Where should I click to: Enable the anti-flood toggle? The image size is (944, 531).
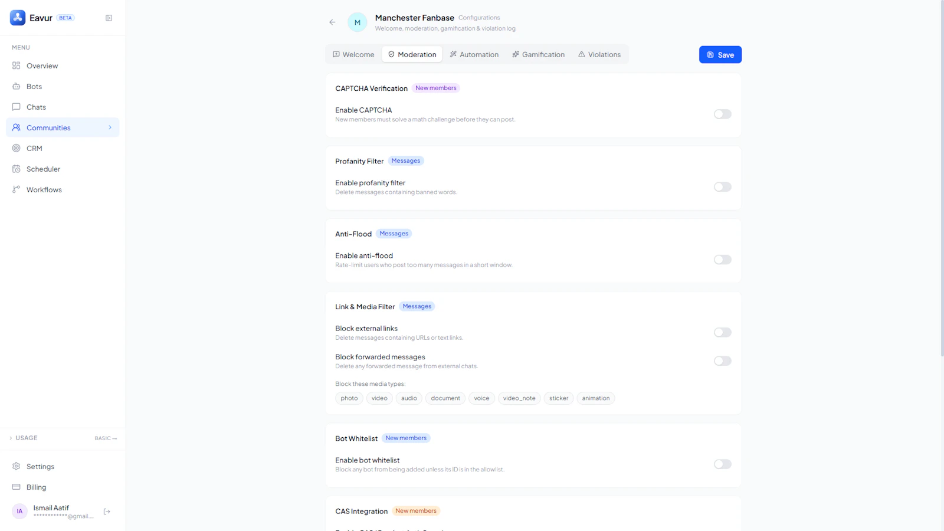[x=723, y=260]
